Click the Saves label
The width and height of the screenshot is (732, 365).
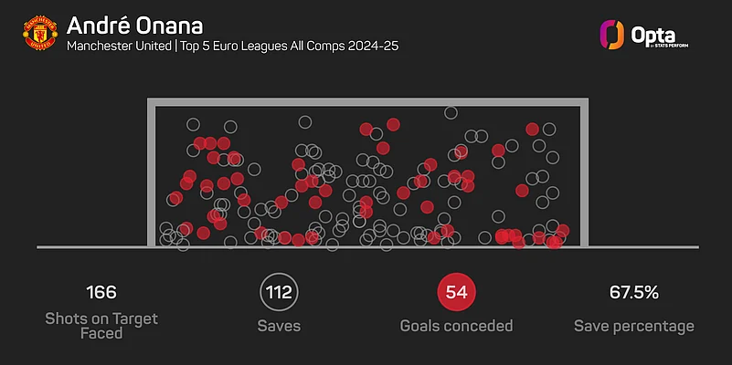279,326
